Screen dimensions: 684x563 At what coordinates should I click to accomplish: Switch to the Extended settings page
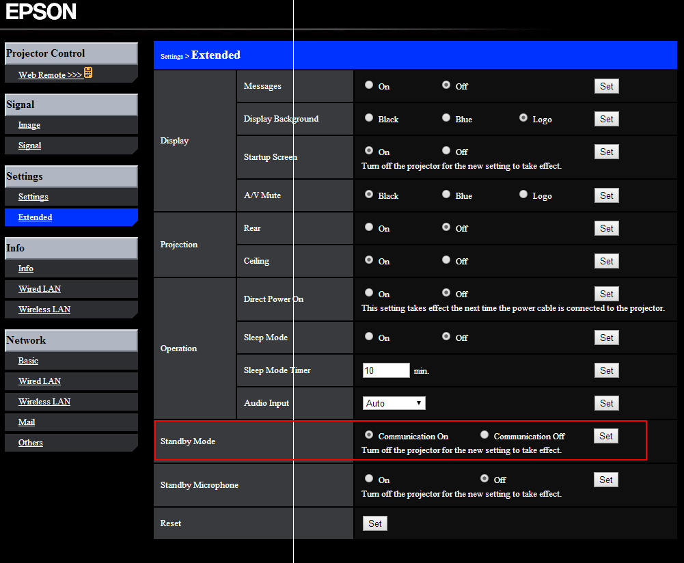(35, 217)
